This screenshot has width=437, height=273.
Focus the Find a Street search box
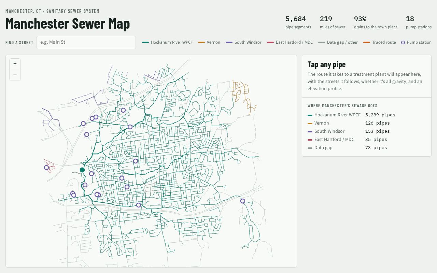pos(86,42)
